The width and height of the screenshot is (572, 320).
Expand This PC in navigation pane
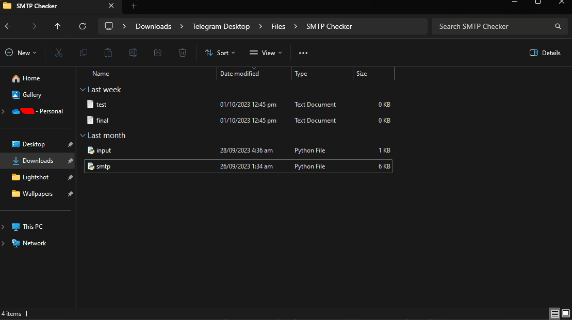[4, 227]
